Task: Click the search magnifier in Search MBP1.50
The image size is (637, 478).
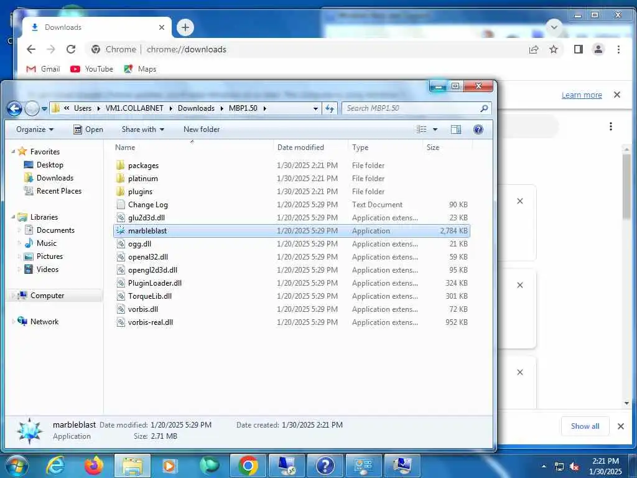Action: (484, 108)
